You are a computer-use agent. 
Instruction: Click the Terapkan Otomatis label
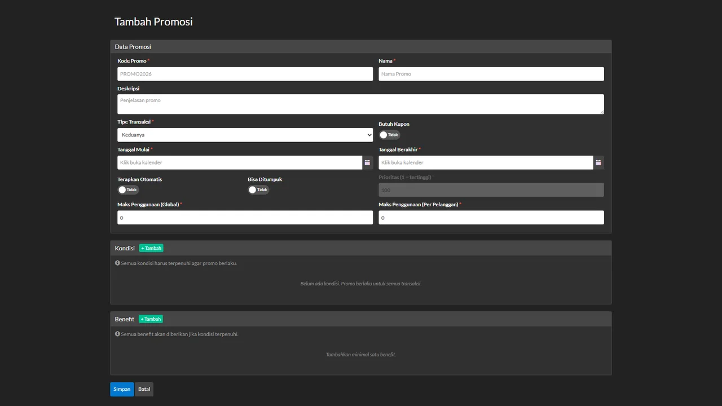click(x=140, y=179)
